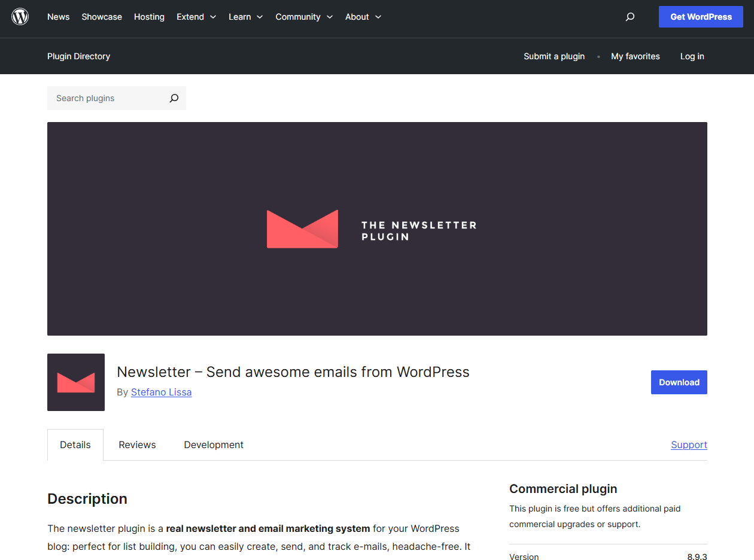754x560 pixels.
Task: Open the Hosting menu item
Action: 149,17
